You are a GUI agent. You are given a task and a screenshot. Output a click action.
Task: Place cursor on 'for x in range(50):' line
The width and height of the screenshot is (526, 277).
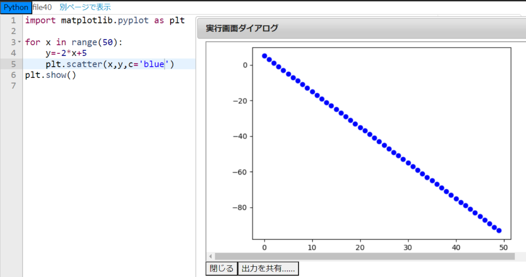point(74,42)
